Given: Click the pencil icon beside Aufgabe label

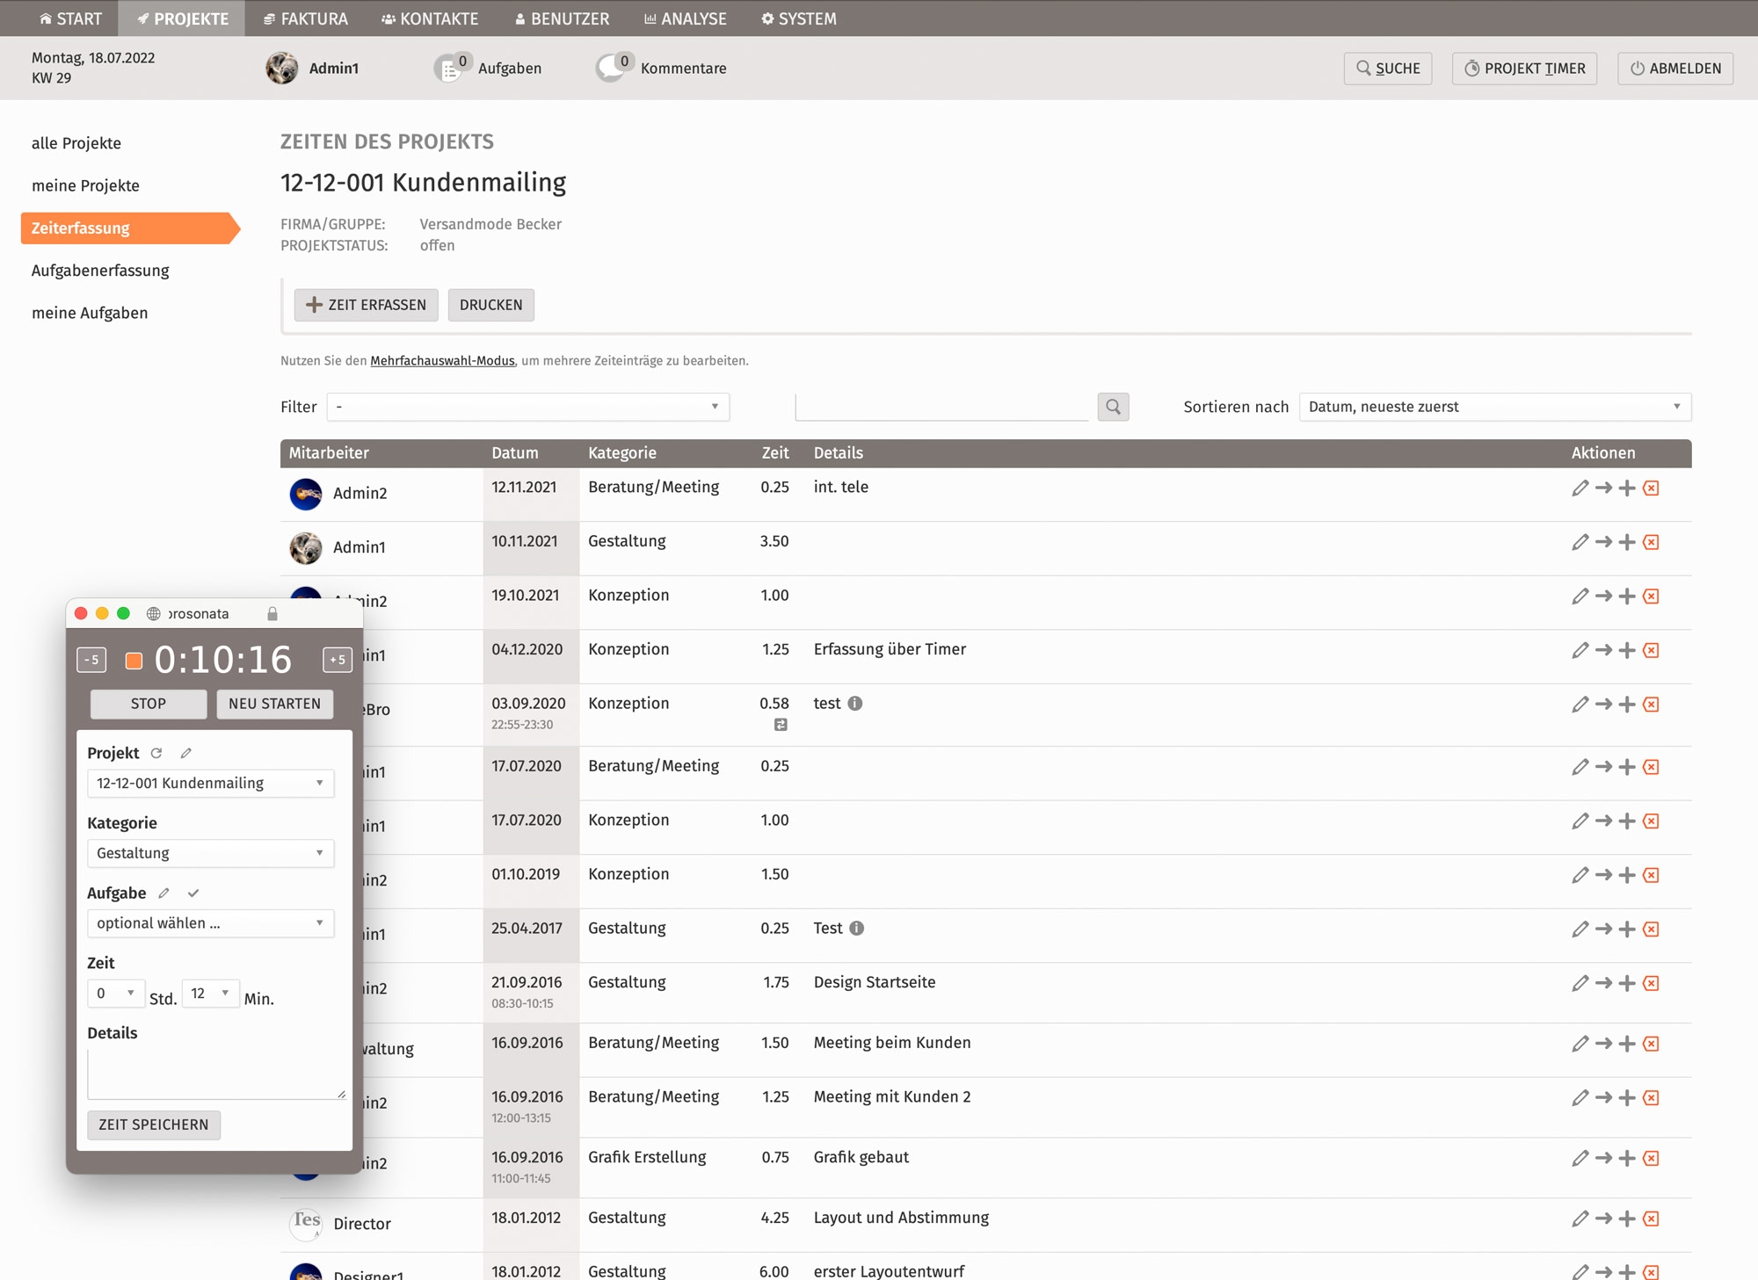Looking at the screenshot, I should tap(163, 893).
